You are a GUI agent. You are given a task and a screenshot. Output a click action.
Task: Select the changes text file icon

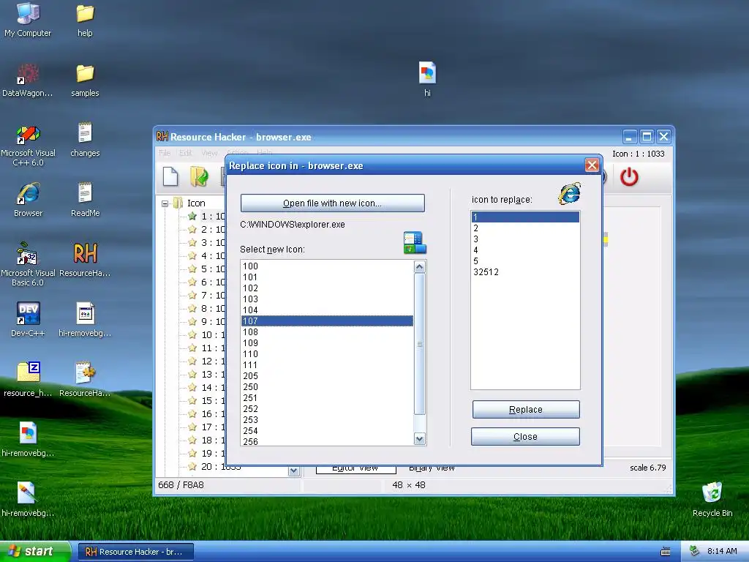pos(85,140)
